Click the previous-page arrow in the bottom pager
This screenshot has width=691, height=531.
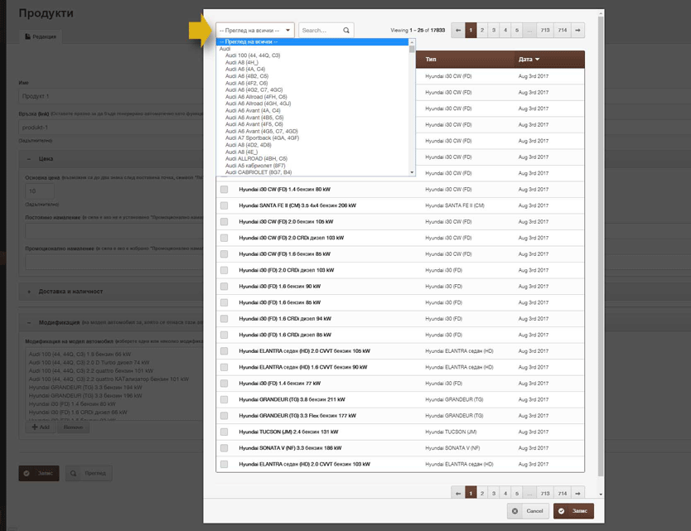(x=458, y=493)
